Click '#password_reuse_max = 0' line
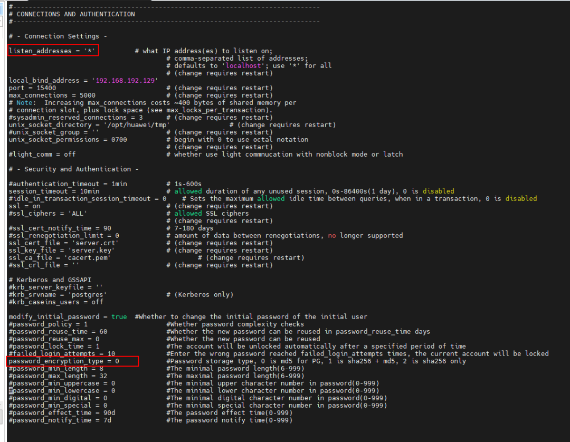The height and width of the screenshot is (442, 570). (54, 339)
